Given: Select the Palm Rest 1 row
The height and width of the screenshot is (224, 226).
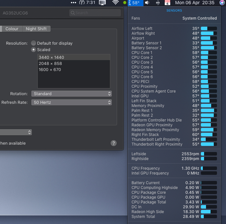Looking at the screenshot, I should (x=174, y=111).
